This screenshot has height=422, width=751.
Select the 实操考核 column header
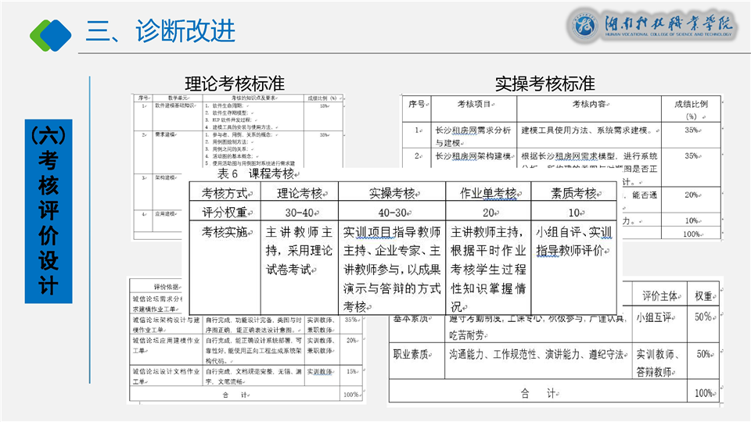click(x=391, y=192)
